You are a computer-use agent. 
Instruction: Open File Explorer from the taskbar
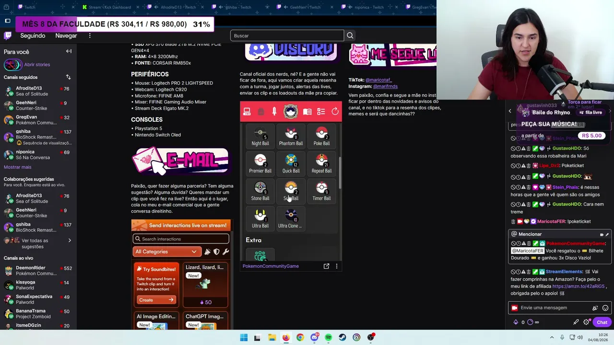(272, 338)
